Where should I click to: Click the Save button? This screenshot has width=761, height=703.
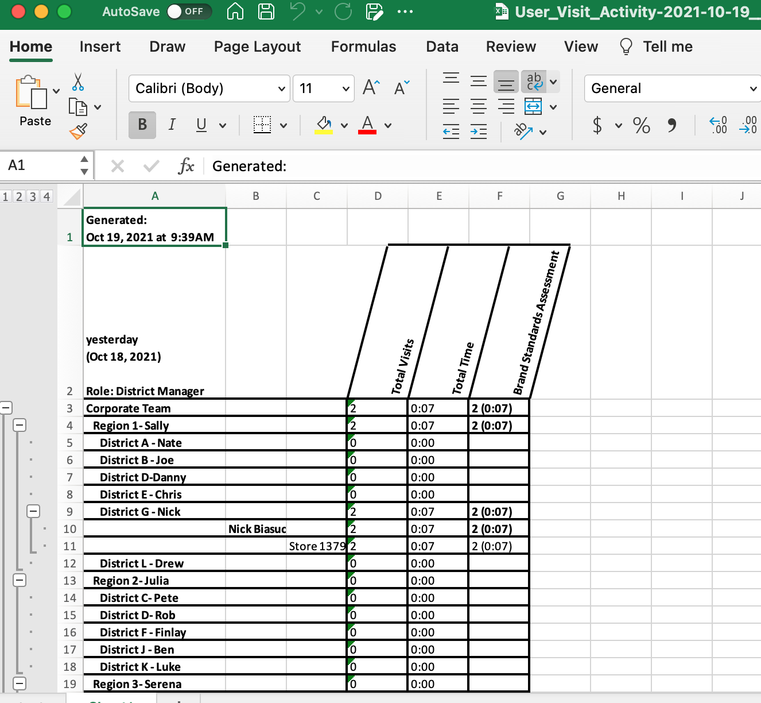(266, 11)
